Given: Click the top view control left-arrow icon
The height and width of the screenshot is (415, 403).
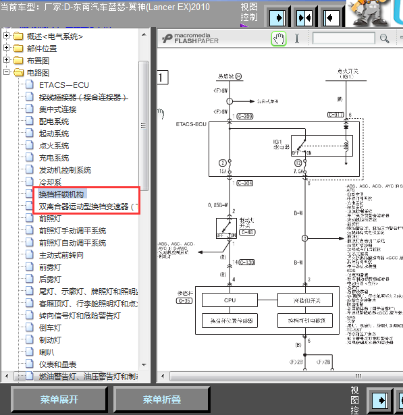Looking at the screenshot, I should [331, 18].
